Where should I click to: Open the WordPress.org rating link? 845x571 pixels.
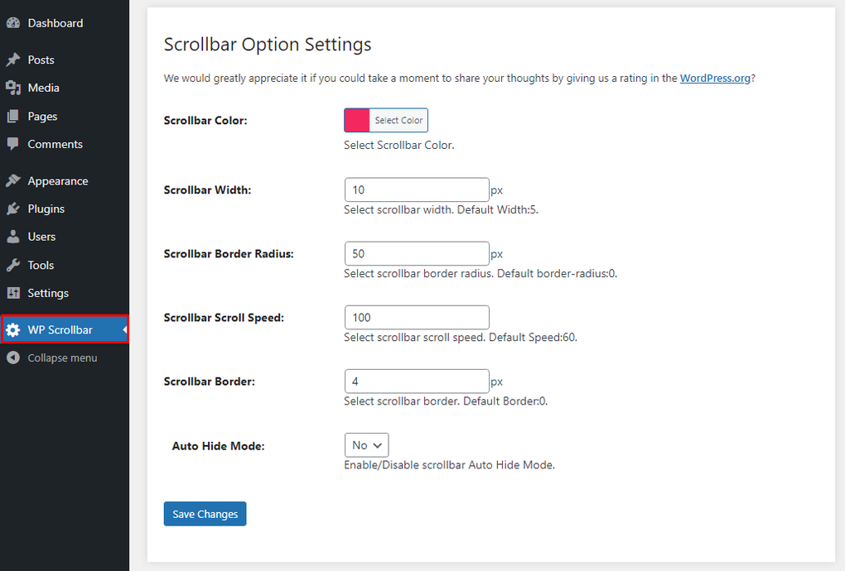point(715,78)
